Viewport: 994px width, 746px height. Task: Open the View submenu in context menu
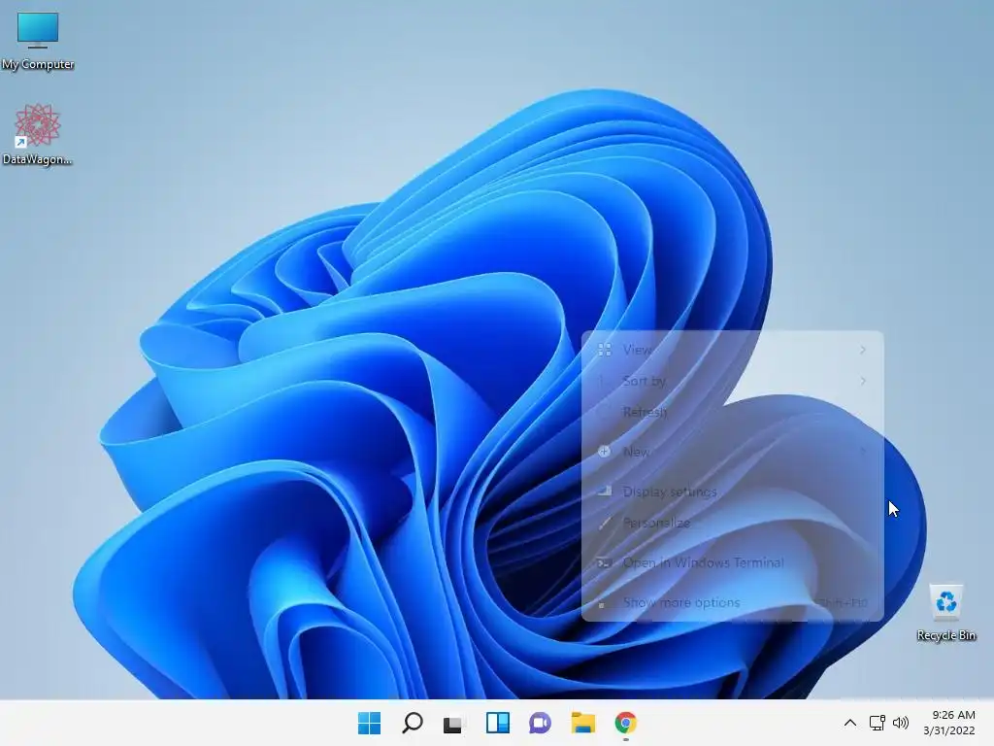coord(732,350)
